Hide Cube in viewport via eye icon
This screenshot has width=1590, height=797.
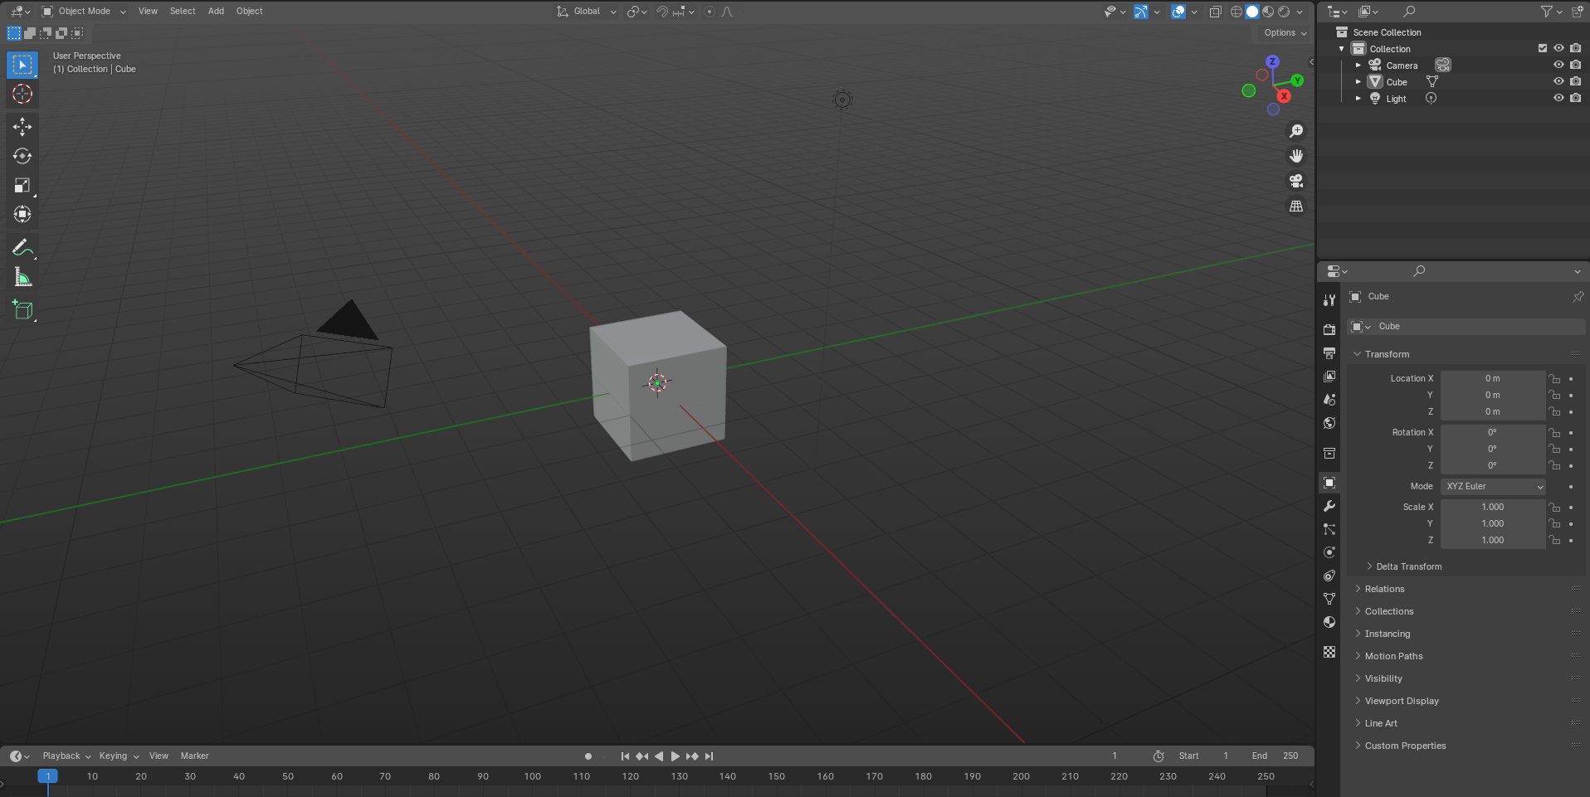pos(1558,81)
